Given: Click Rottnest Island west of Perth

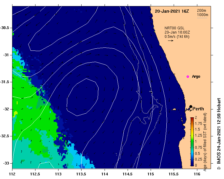Looking at the screenshot, I should coord(174,109).
